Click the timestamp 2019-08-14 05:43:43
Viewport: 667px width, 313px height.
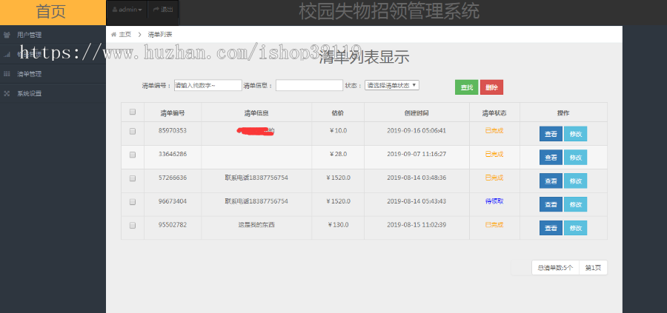tap(417, 201)
